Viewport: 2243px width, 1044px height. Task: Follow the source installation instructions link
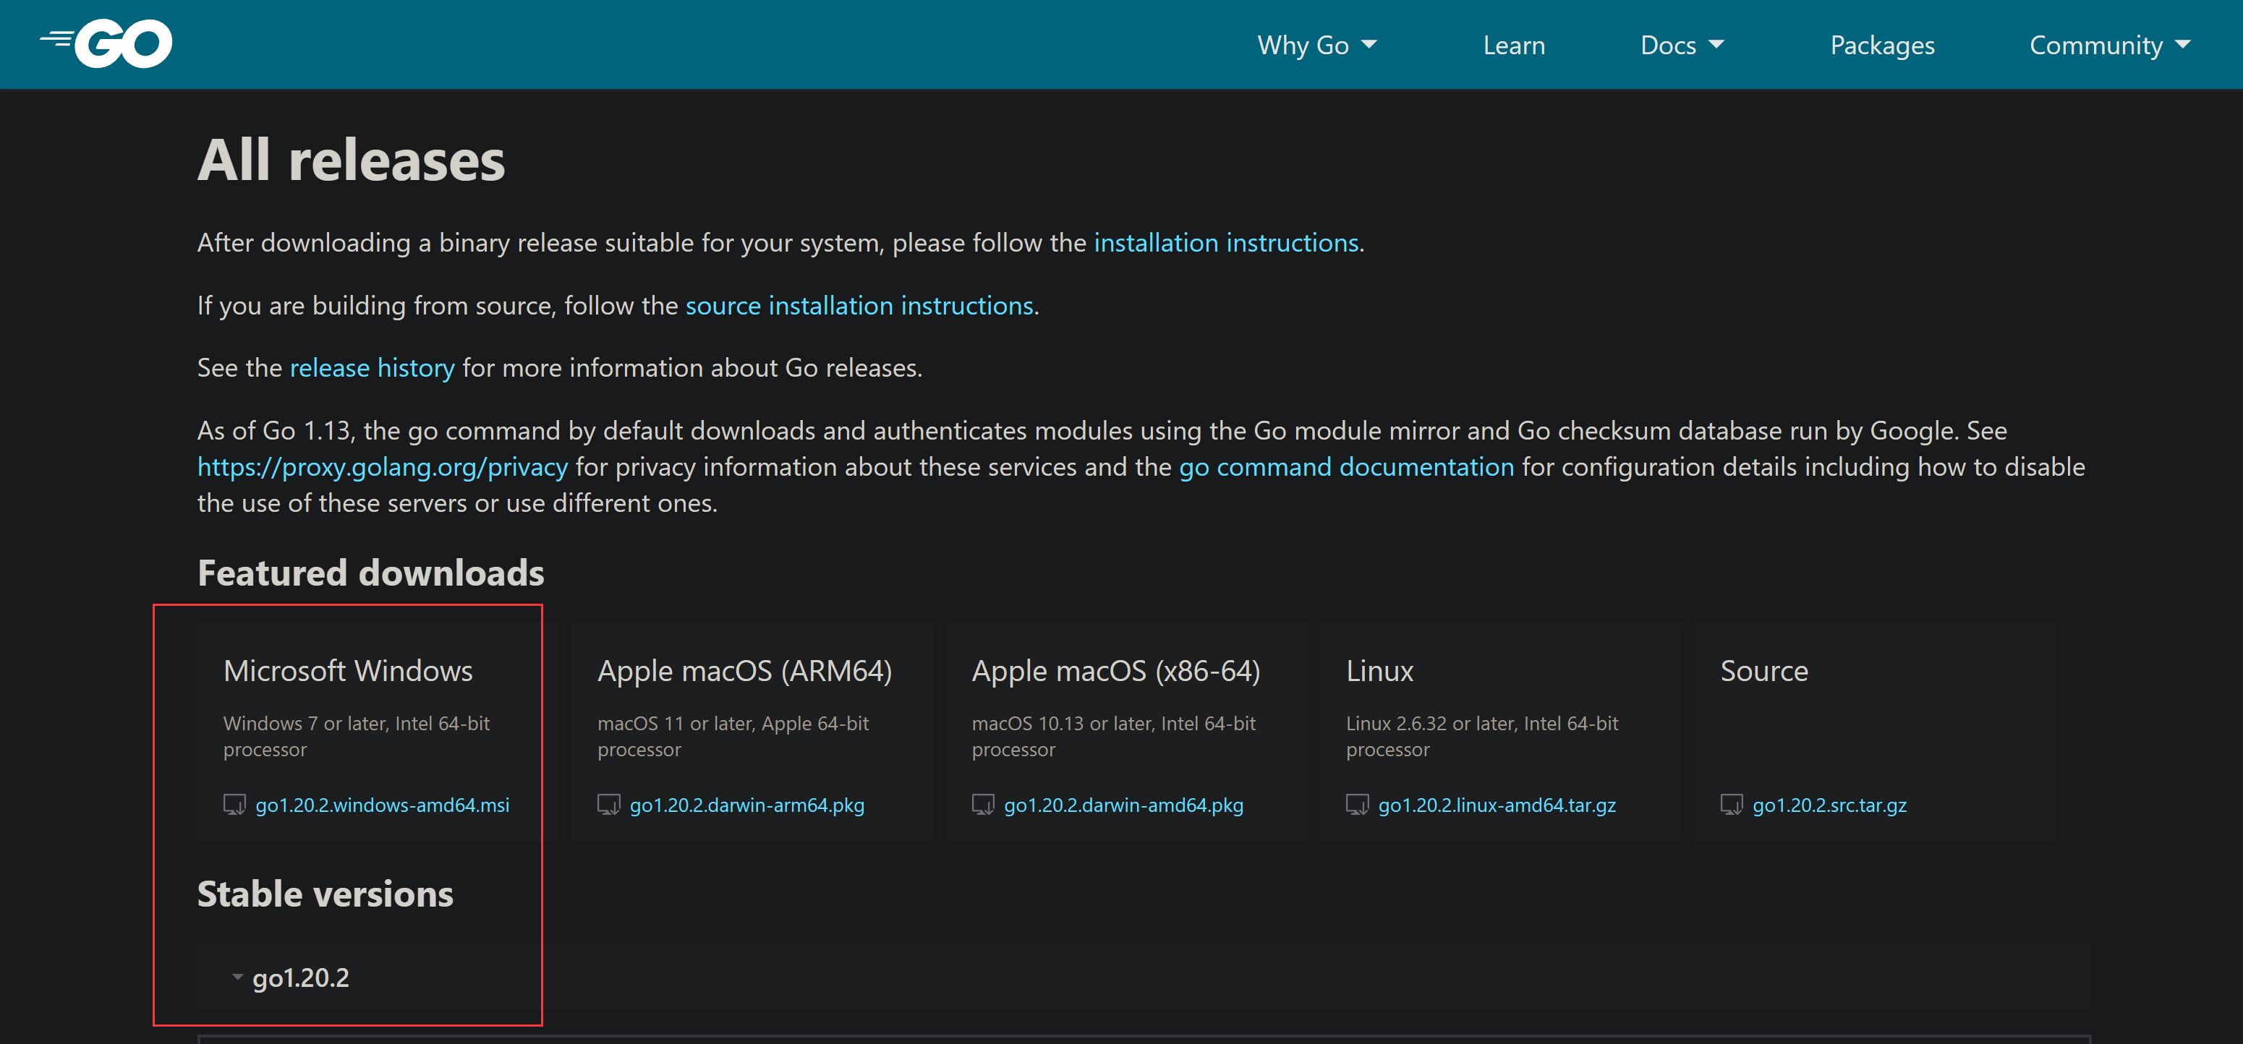click(x=859, y=305)
